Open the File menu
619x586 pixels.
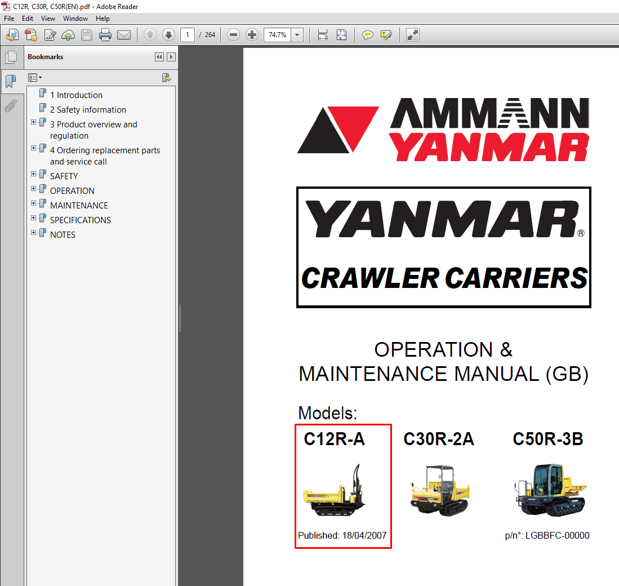[9, 19]
